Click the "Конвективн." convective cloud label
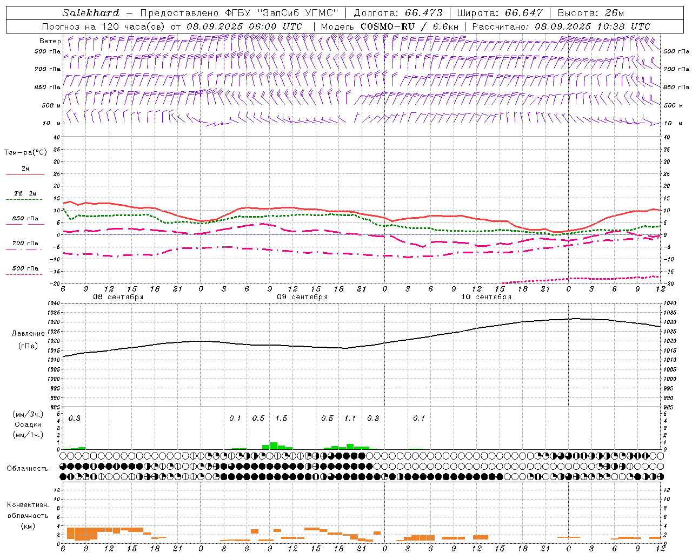692x553 pixels. point(28,505)
